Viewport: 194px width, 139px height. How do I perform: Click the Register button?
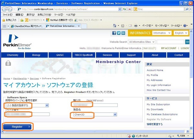(17, 127)
